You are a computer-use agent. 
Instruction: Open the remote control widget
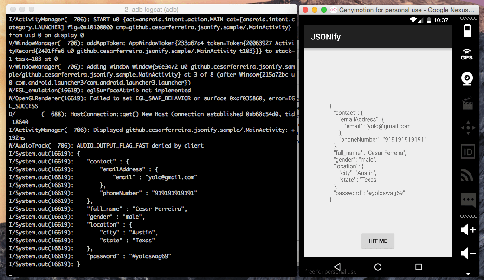467,176
